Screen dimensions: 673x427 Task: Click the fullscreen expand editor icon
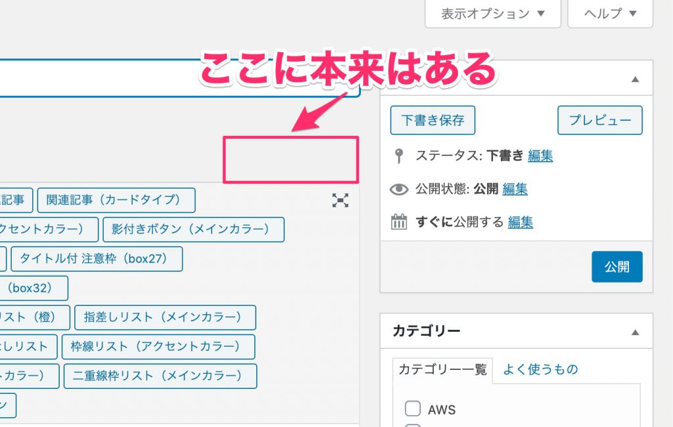pyautogui.click(x=340, y=201)
